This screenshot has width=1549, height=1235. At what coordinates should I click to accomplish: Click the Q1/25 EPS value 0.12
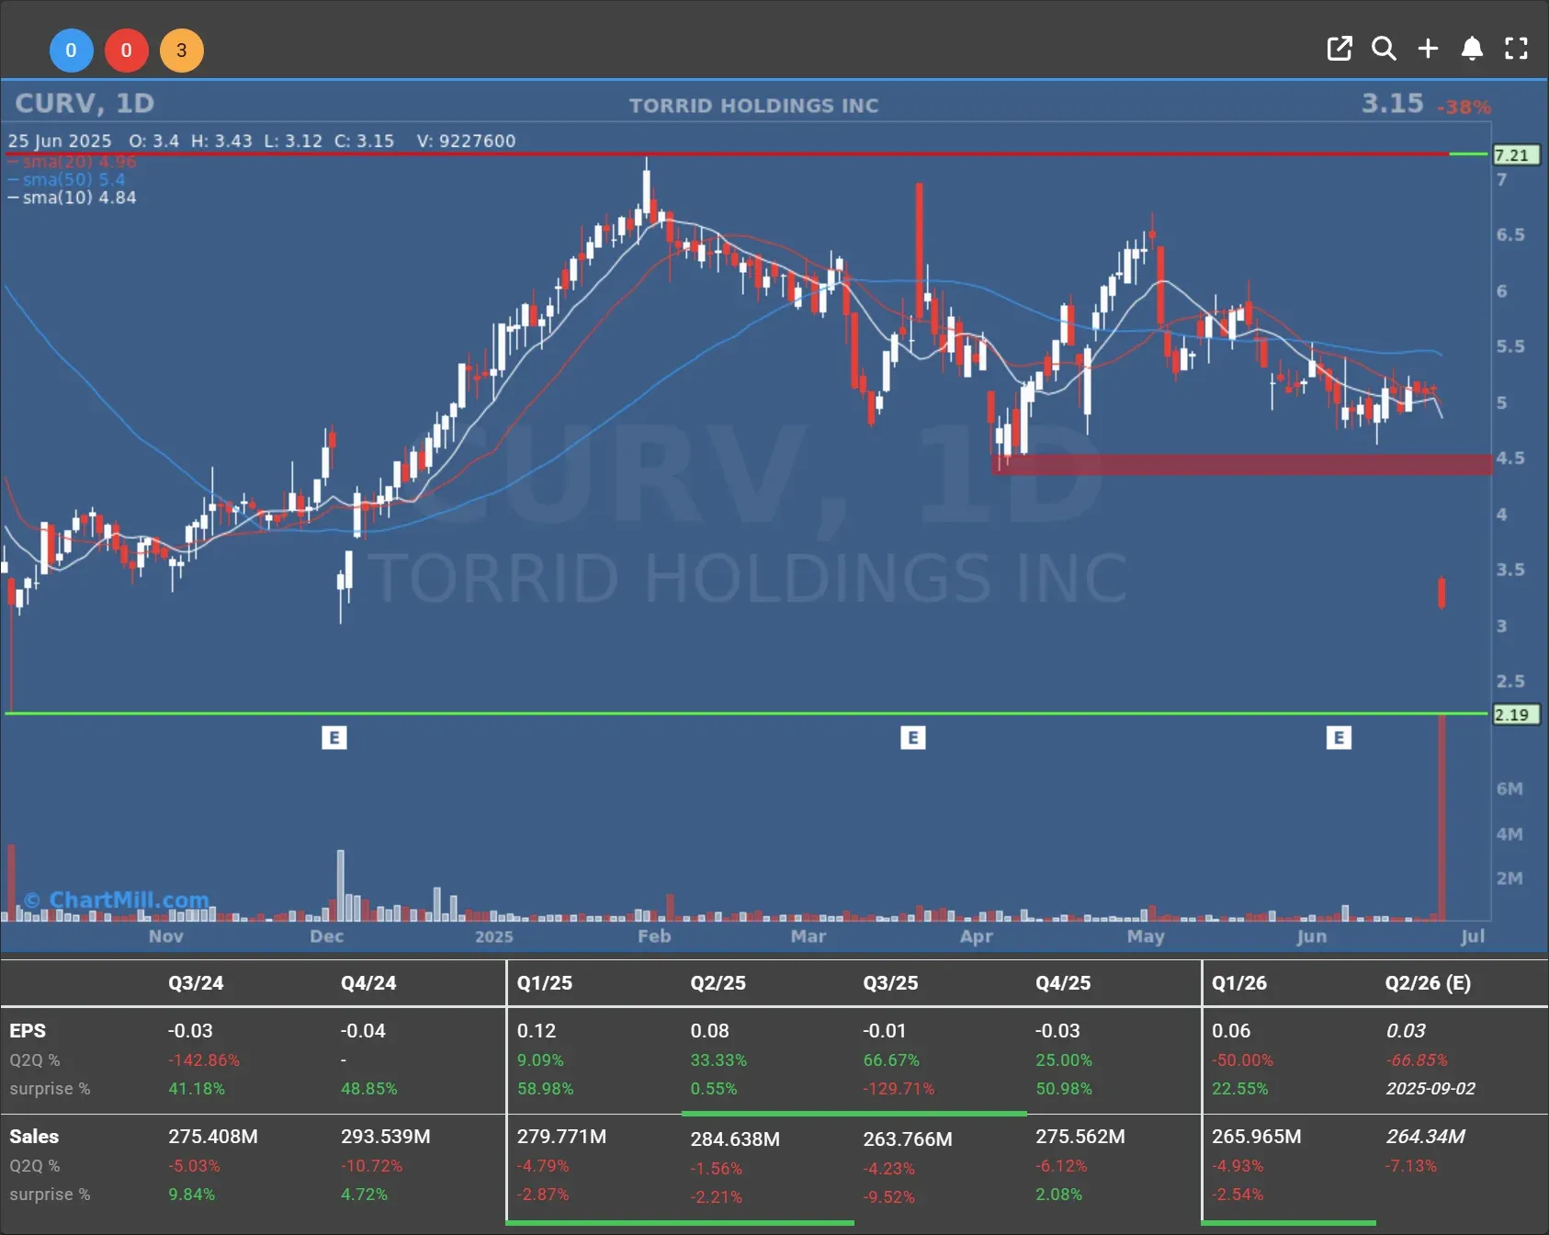coord(537,1031)
